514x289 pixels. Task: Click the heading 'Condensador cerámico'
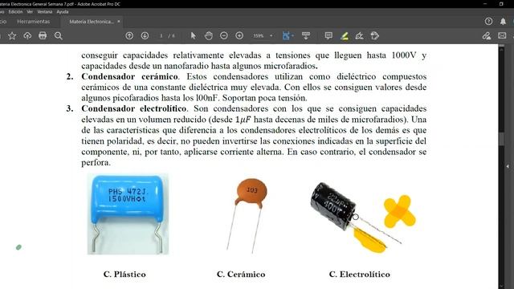pos(129,77)
